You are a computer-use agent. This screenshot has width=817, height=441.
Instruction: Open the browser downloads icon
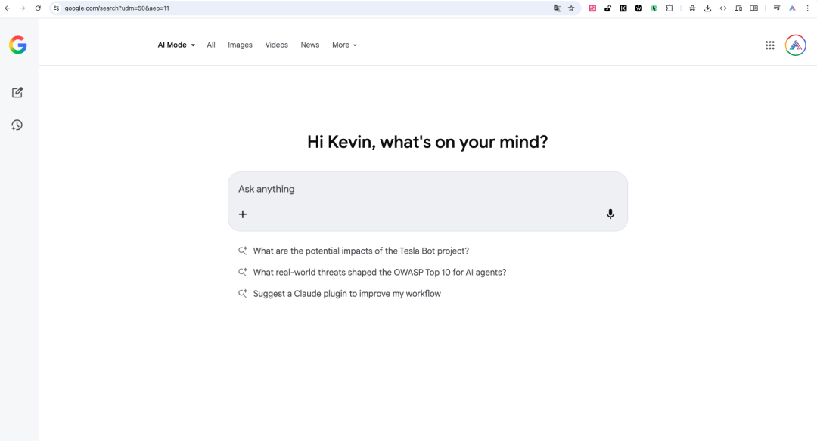[x=707, y=8]
